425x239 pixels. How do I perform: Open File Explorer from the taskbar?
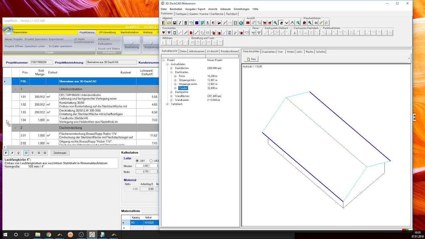coord(38,235)
